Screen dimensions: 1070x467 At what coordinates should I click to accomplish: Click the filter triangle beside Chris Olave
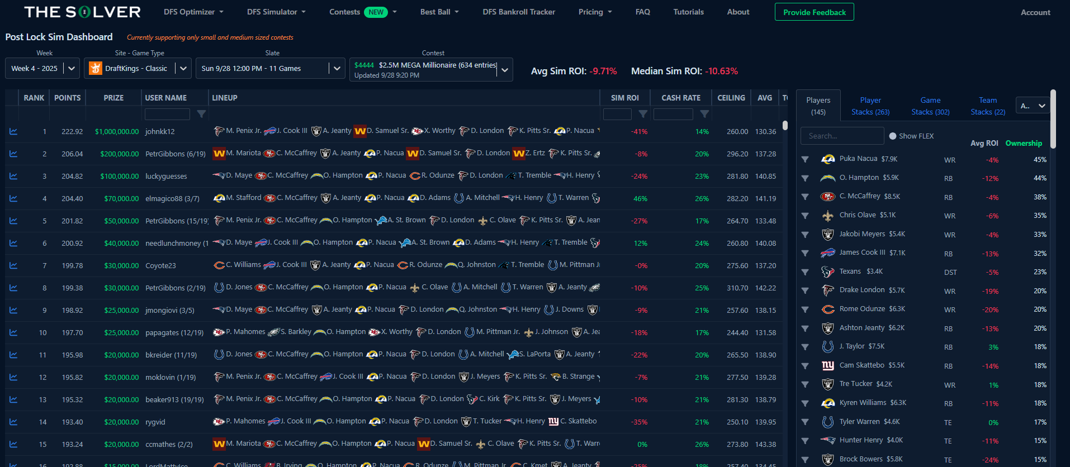point(805,216)
